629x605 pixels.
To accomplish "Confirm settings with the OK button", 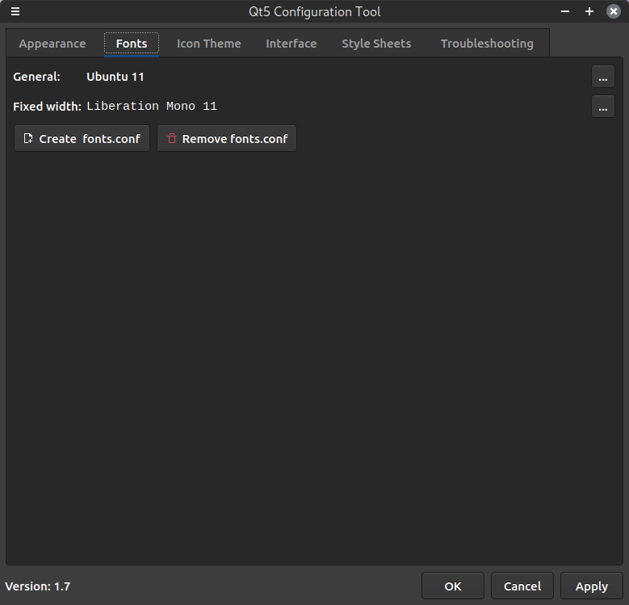I will (x=452, y=586).
